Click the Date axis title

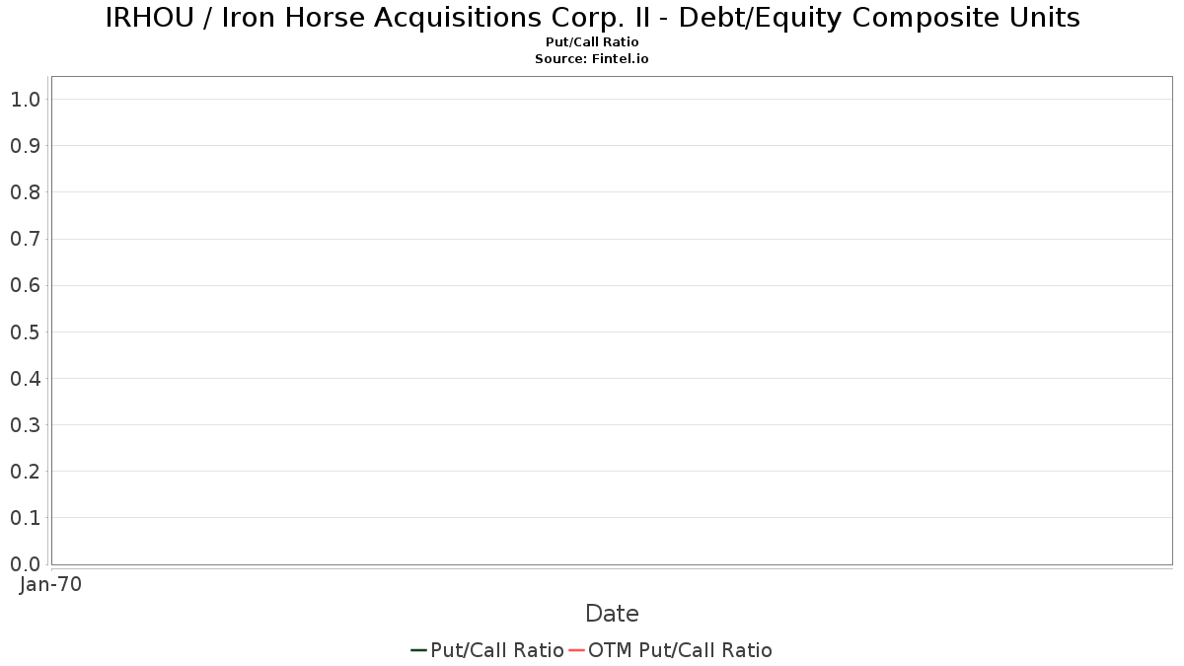(612, 614)
